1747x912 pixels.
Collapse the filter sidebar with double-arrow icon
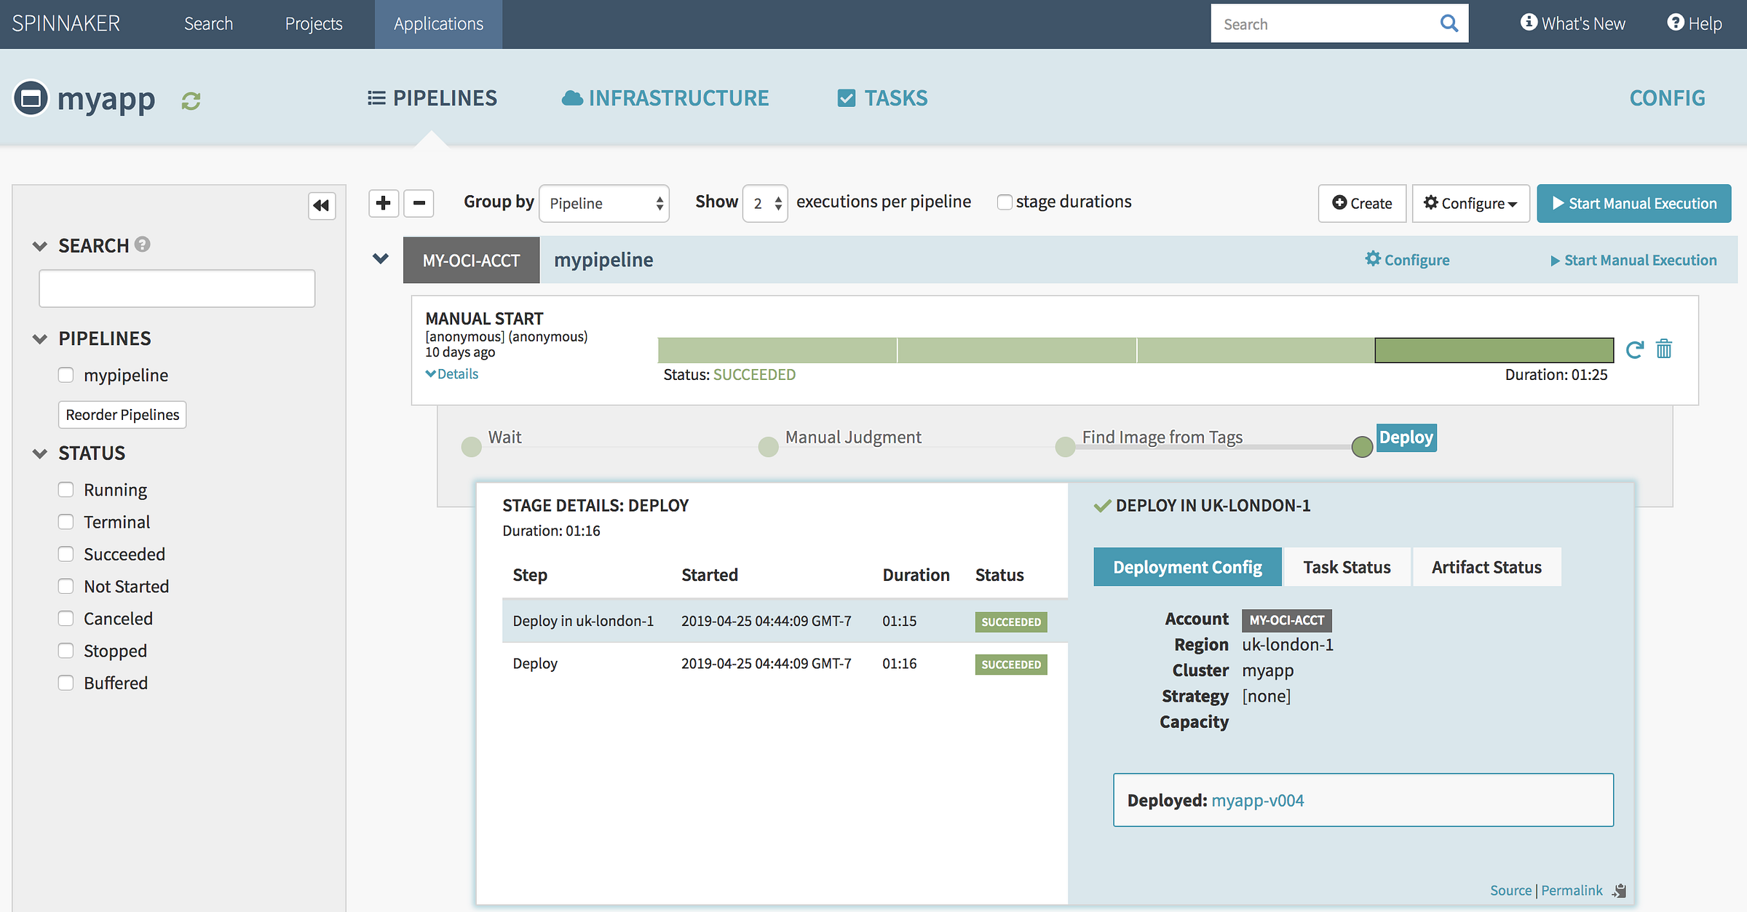[x=321, y=205]
